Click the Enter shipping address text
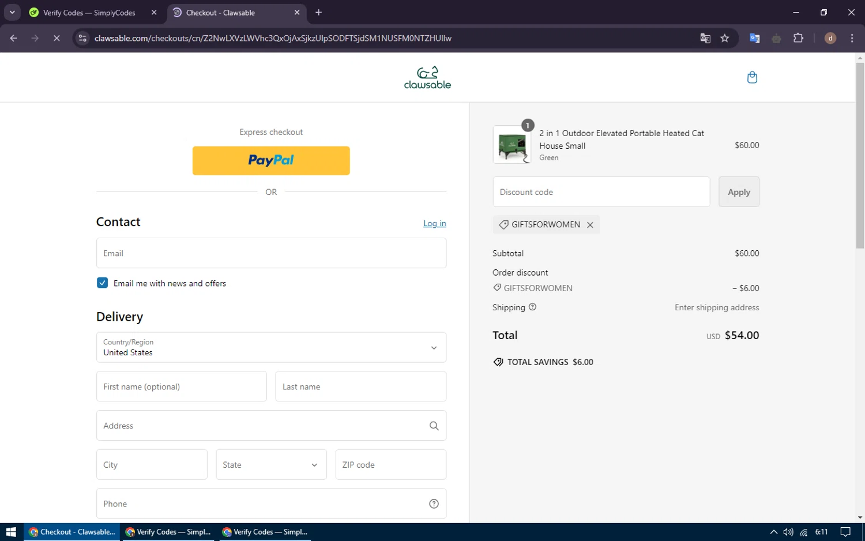The height and width of the screenshot is (541, 865). tap(717, 307)
